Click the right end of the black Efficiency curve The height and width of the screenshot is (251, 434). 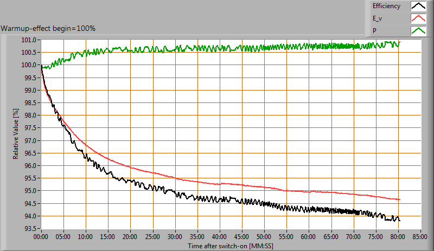pos(399,220)
